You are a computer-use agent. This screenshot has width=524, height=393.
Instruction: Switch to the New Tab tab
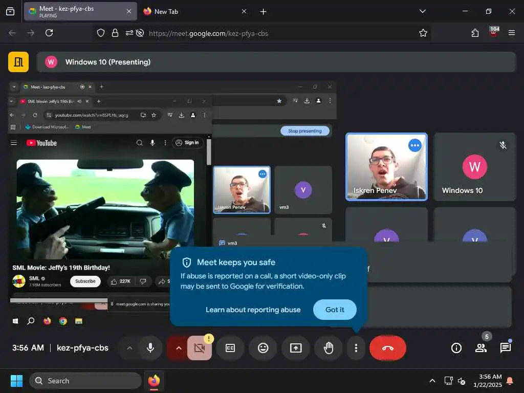[x=195, y=11]
